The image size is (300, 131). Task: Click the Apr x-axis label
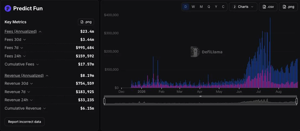click(199, 92)
